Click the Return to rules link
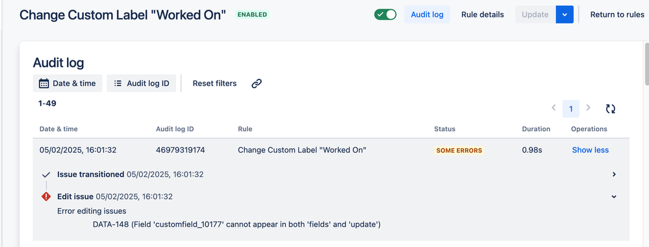Image resolution: width=649 pixels, height=247 pixels. 617,14
